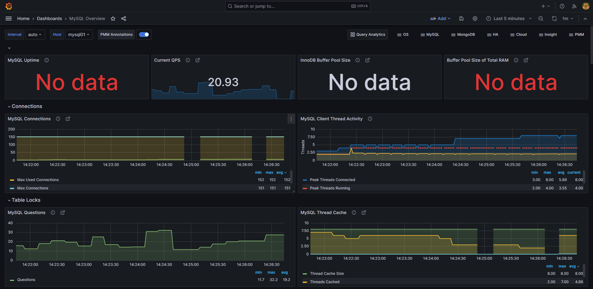Open MySQL Connections panel title
The image size is (593, 289).
tap(29, 119)
